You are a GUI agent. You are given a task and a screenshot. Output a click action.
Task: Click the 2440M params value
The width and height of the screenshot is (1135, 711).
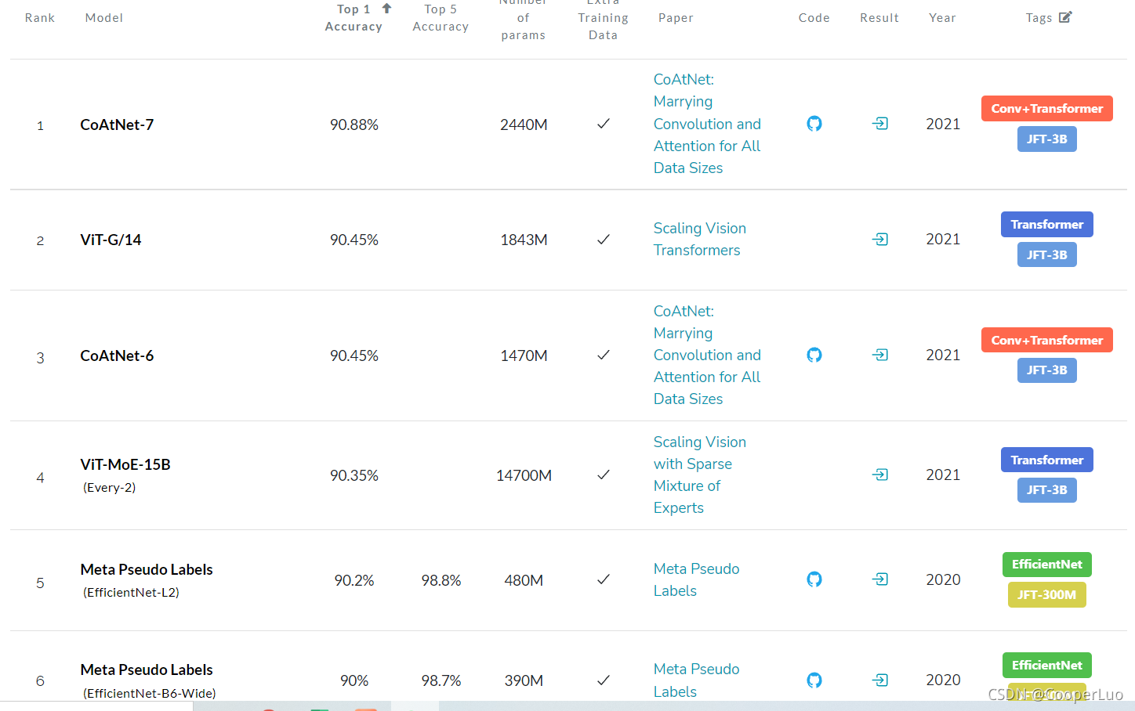pos(524,125)
